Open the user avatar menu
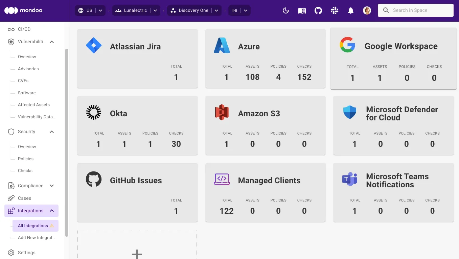 click(367, 10)
